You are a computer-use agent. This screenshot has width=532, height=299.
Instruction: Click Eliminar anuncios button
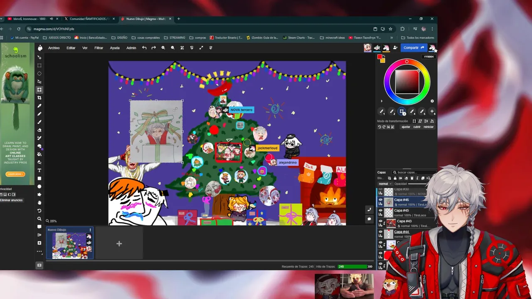11,200
